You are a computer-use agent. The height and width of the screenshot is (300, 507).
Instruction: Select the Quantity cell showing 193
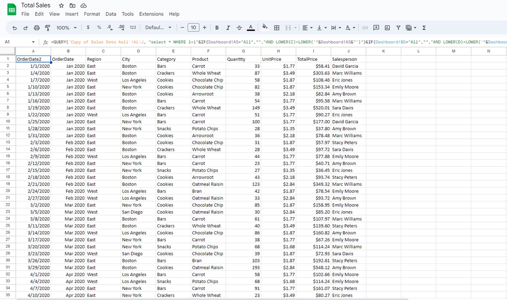point(243,268)
